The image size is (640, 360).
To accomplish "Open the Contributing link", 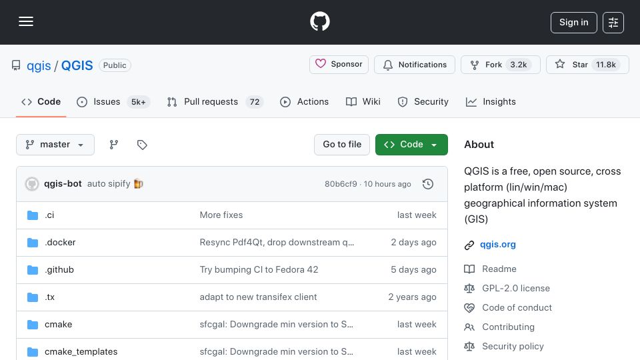I will 508,327.
